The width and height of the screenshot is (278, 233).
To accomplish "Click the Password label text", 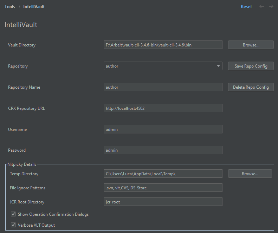I will tap(17, 150).
